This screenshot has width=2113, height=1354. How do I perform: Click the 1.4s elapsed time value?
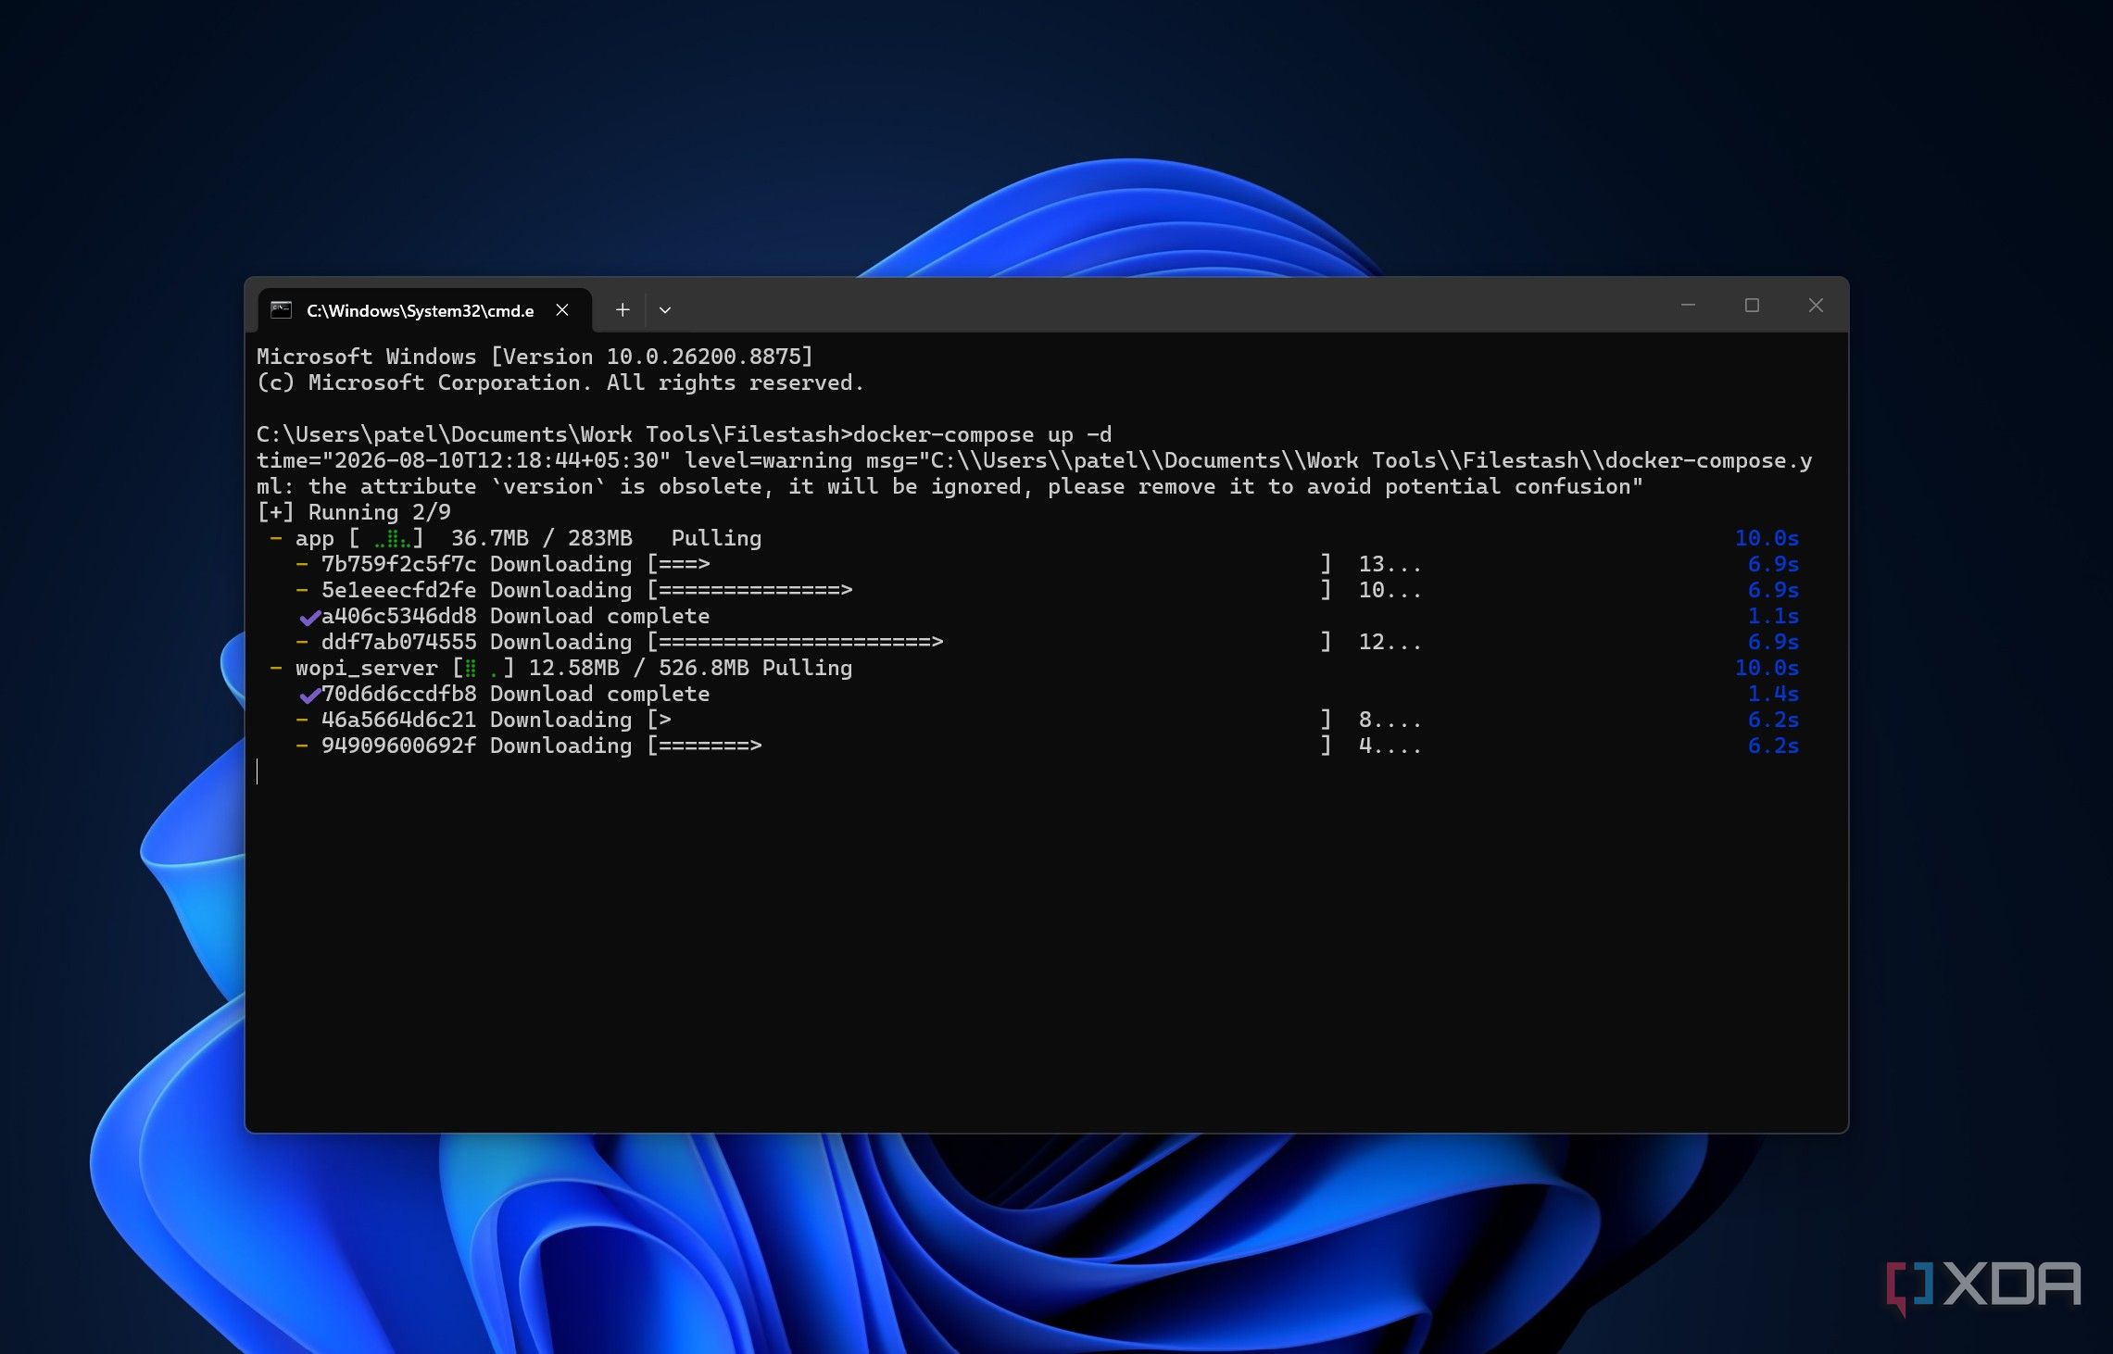1773,694
